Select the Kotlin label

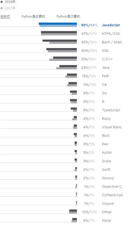pos(107,153)
